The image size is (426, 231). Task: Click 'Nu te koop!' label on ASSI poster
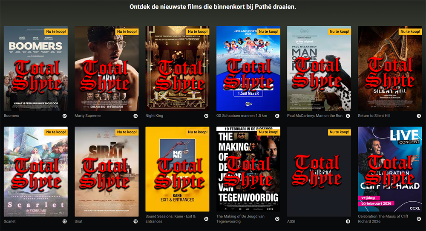(x=340, y=132)
